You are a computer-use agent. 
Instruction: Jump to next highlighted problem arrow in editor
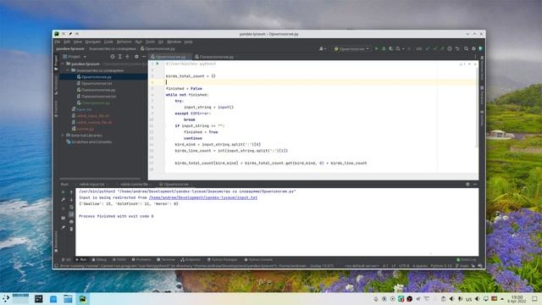click(x=475, y=64)
